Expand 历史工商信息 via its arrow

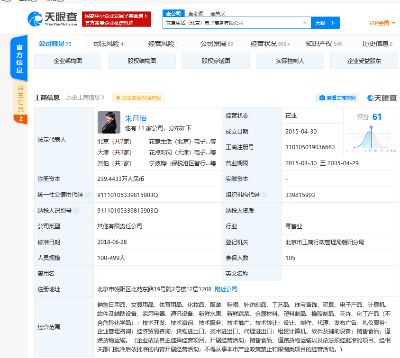tap(103, 98)
